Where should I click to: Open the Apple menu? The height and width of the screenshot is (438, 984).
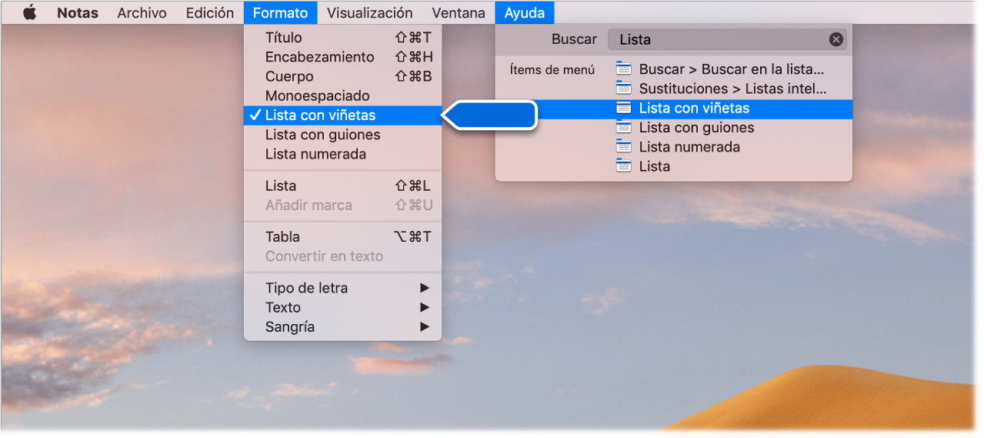click(x=30, y=13)
